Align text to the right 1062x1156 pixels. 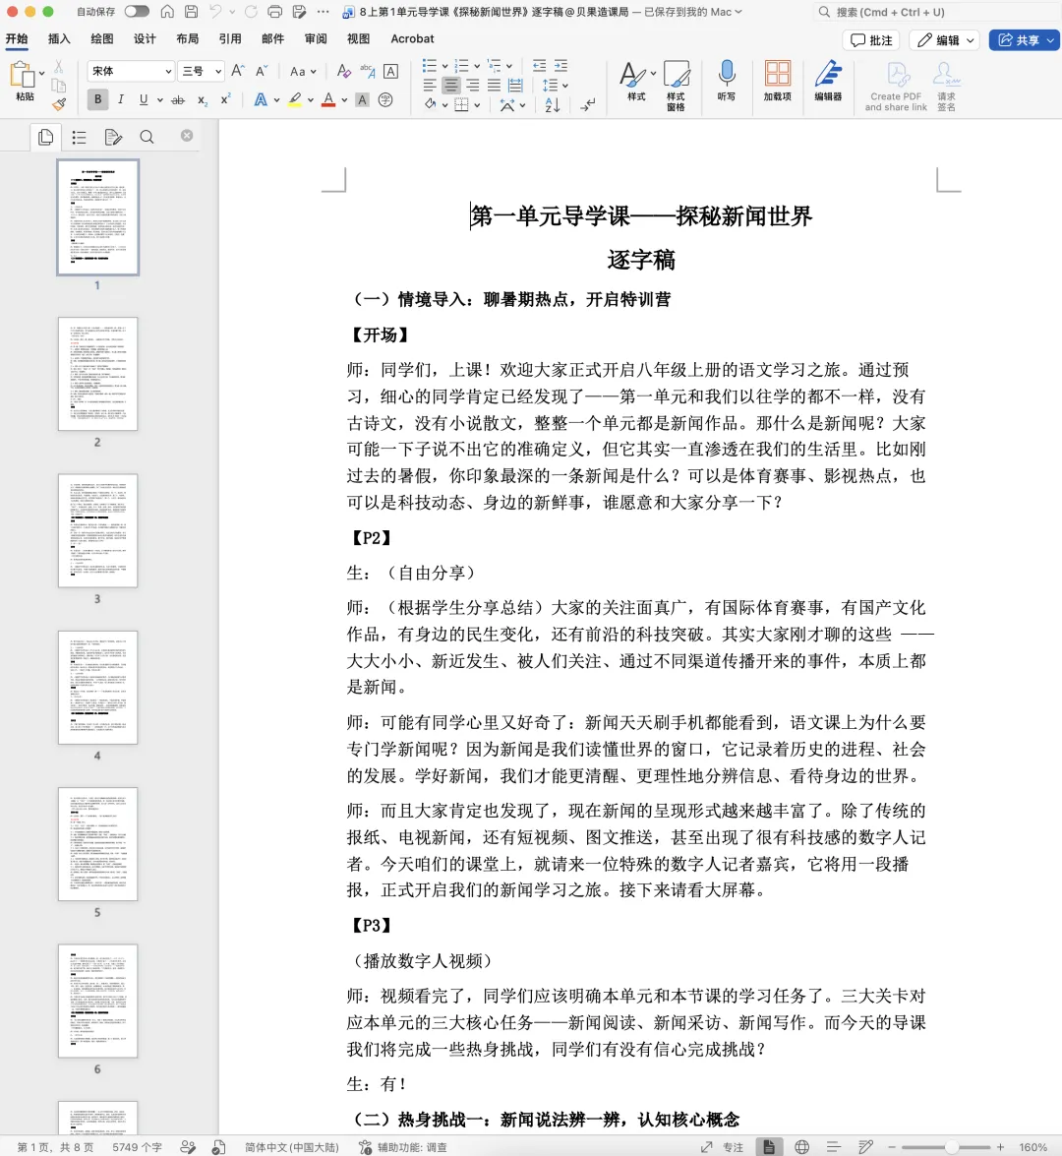pos(472,85)
